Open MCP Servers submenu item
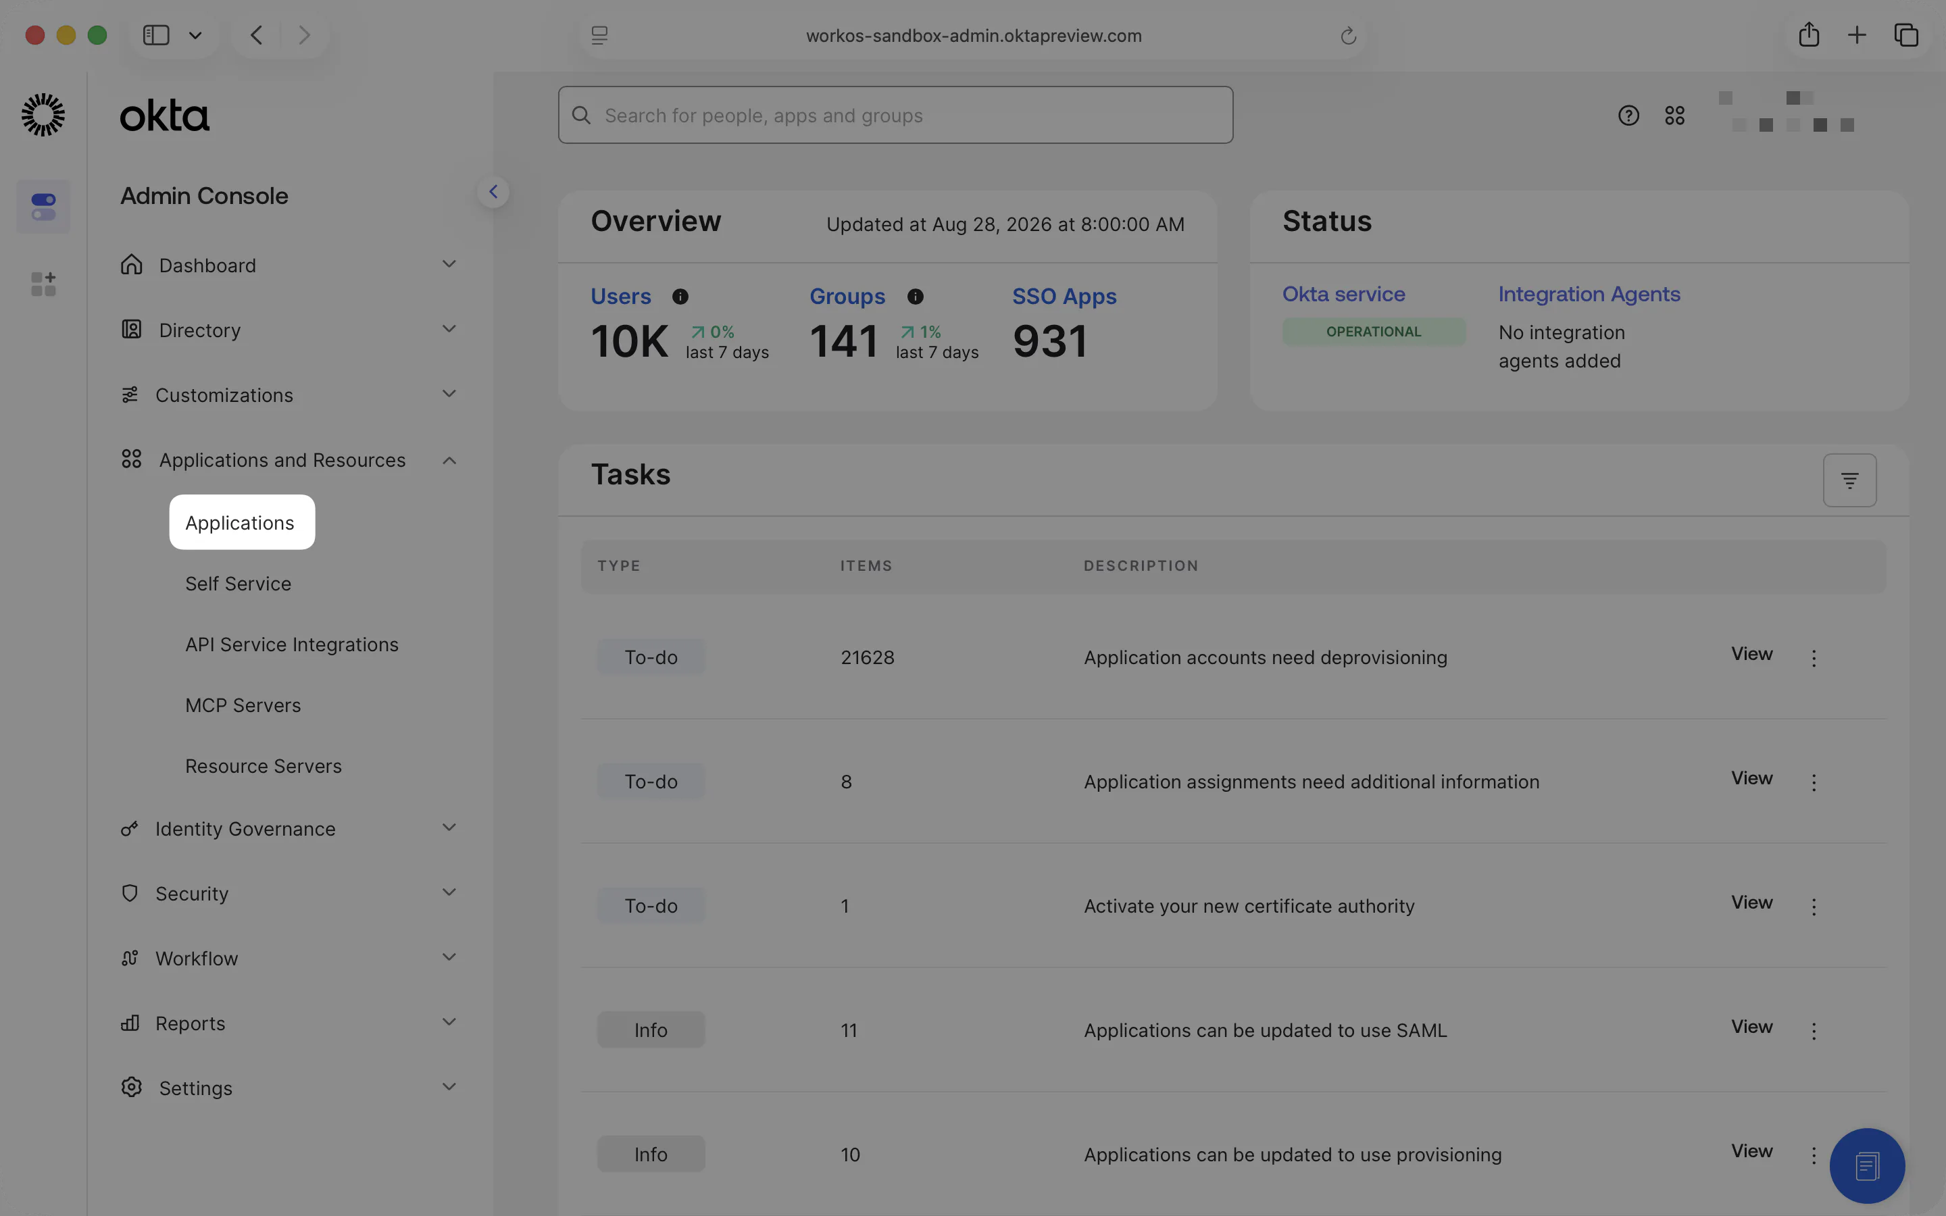 (x=243, y=705)
